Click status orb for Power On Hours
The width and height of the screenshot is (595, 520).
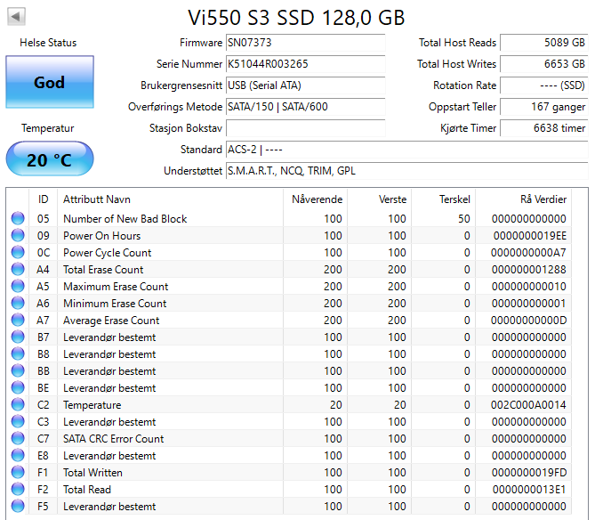[18, 235]
